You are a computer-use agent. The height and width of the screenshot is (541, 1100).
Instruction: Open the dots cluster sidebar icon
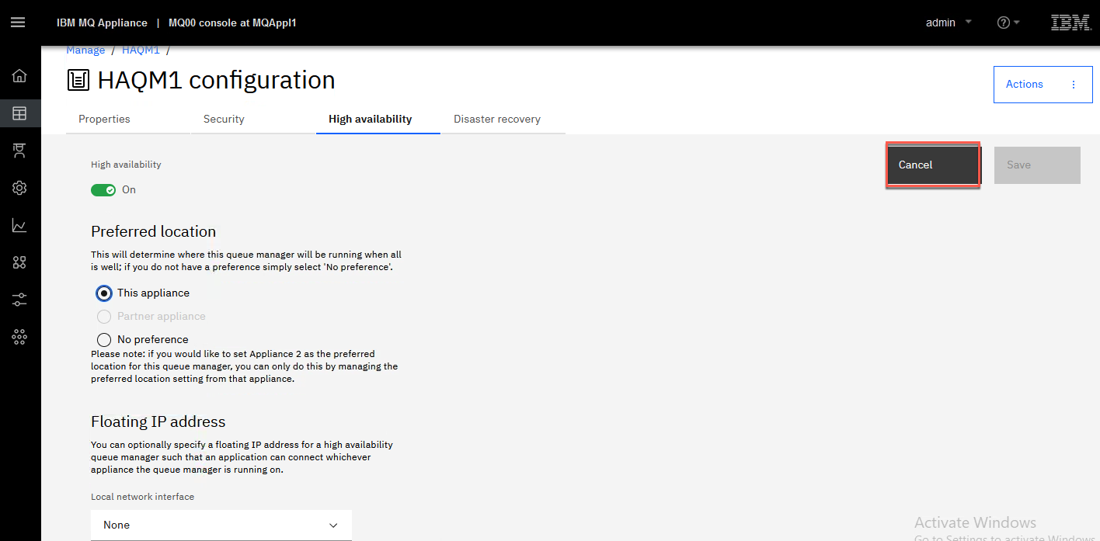(x=19, y=337)
